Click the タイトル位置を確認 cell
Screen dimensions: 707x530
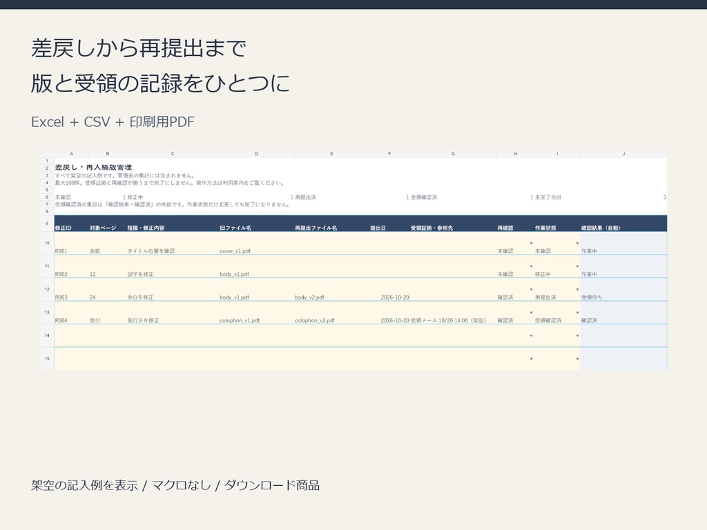tap(173, 244)
